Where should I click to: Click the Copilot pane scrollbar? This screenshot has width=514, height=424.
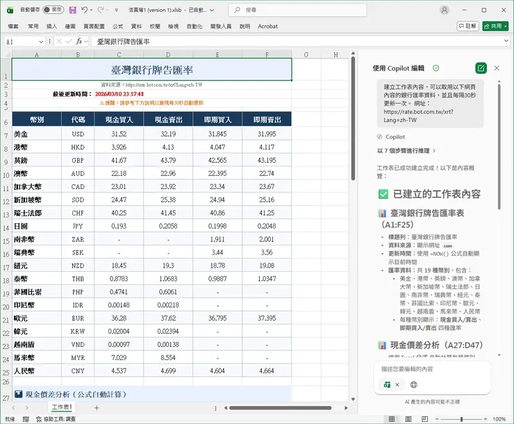click(x=499, y=147)
